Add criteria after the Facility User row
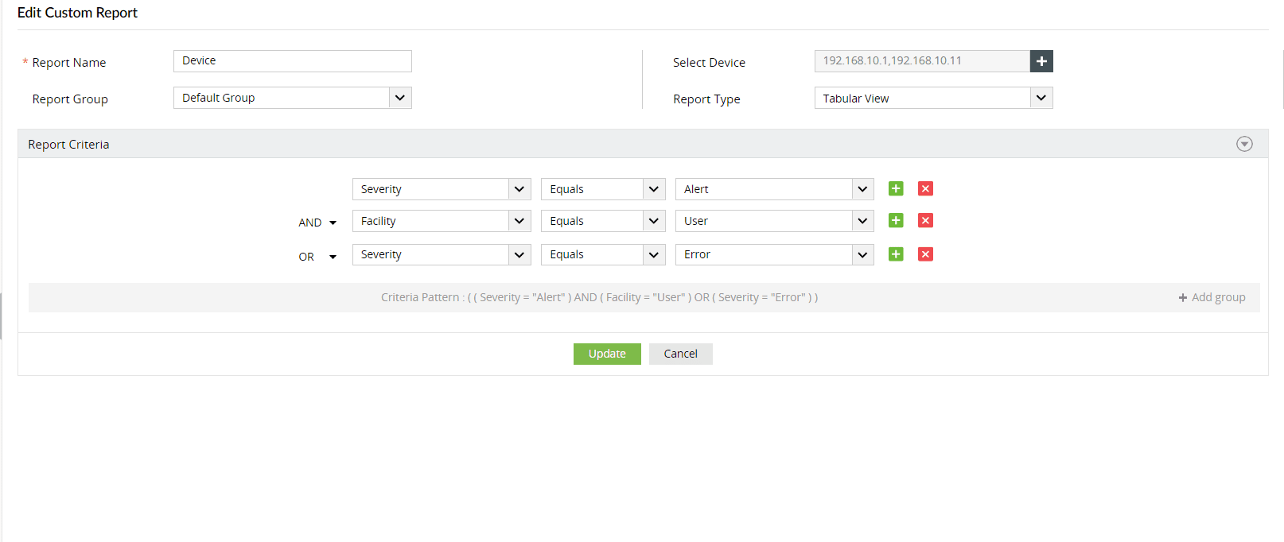 coord(896,220)
